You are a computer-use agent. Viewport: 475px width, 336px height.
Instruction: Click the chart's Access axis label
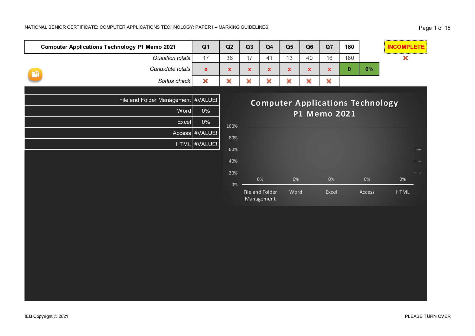(x=367, y=192)
